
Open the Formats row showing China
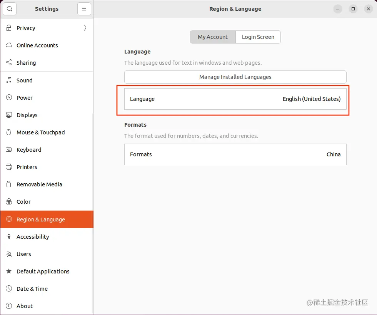click(x=235, y=154)
